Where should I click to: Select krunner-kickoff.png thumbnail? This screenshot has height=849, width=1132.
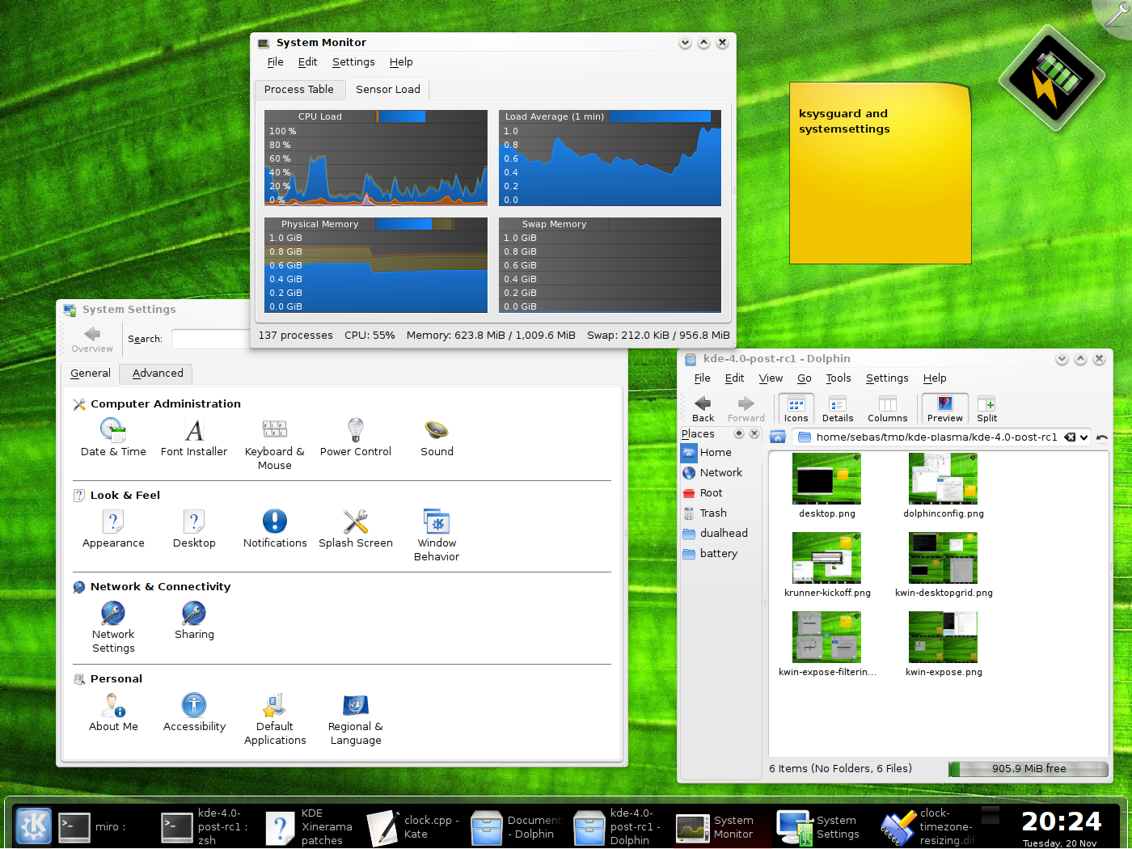tap(826, 558)
